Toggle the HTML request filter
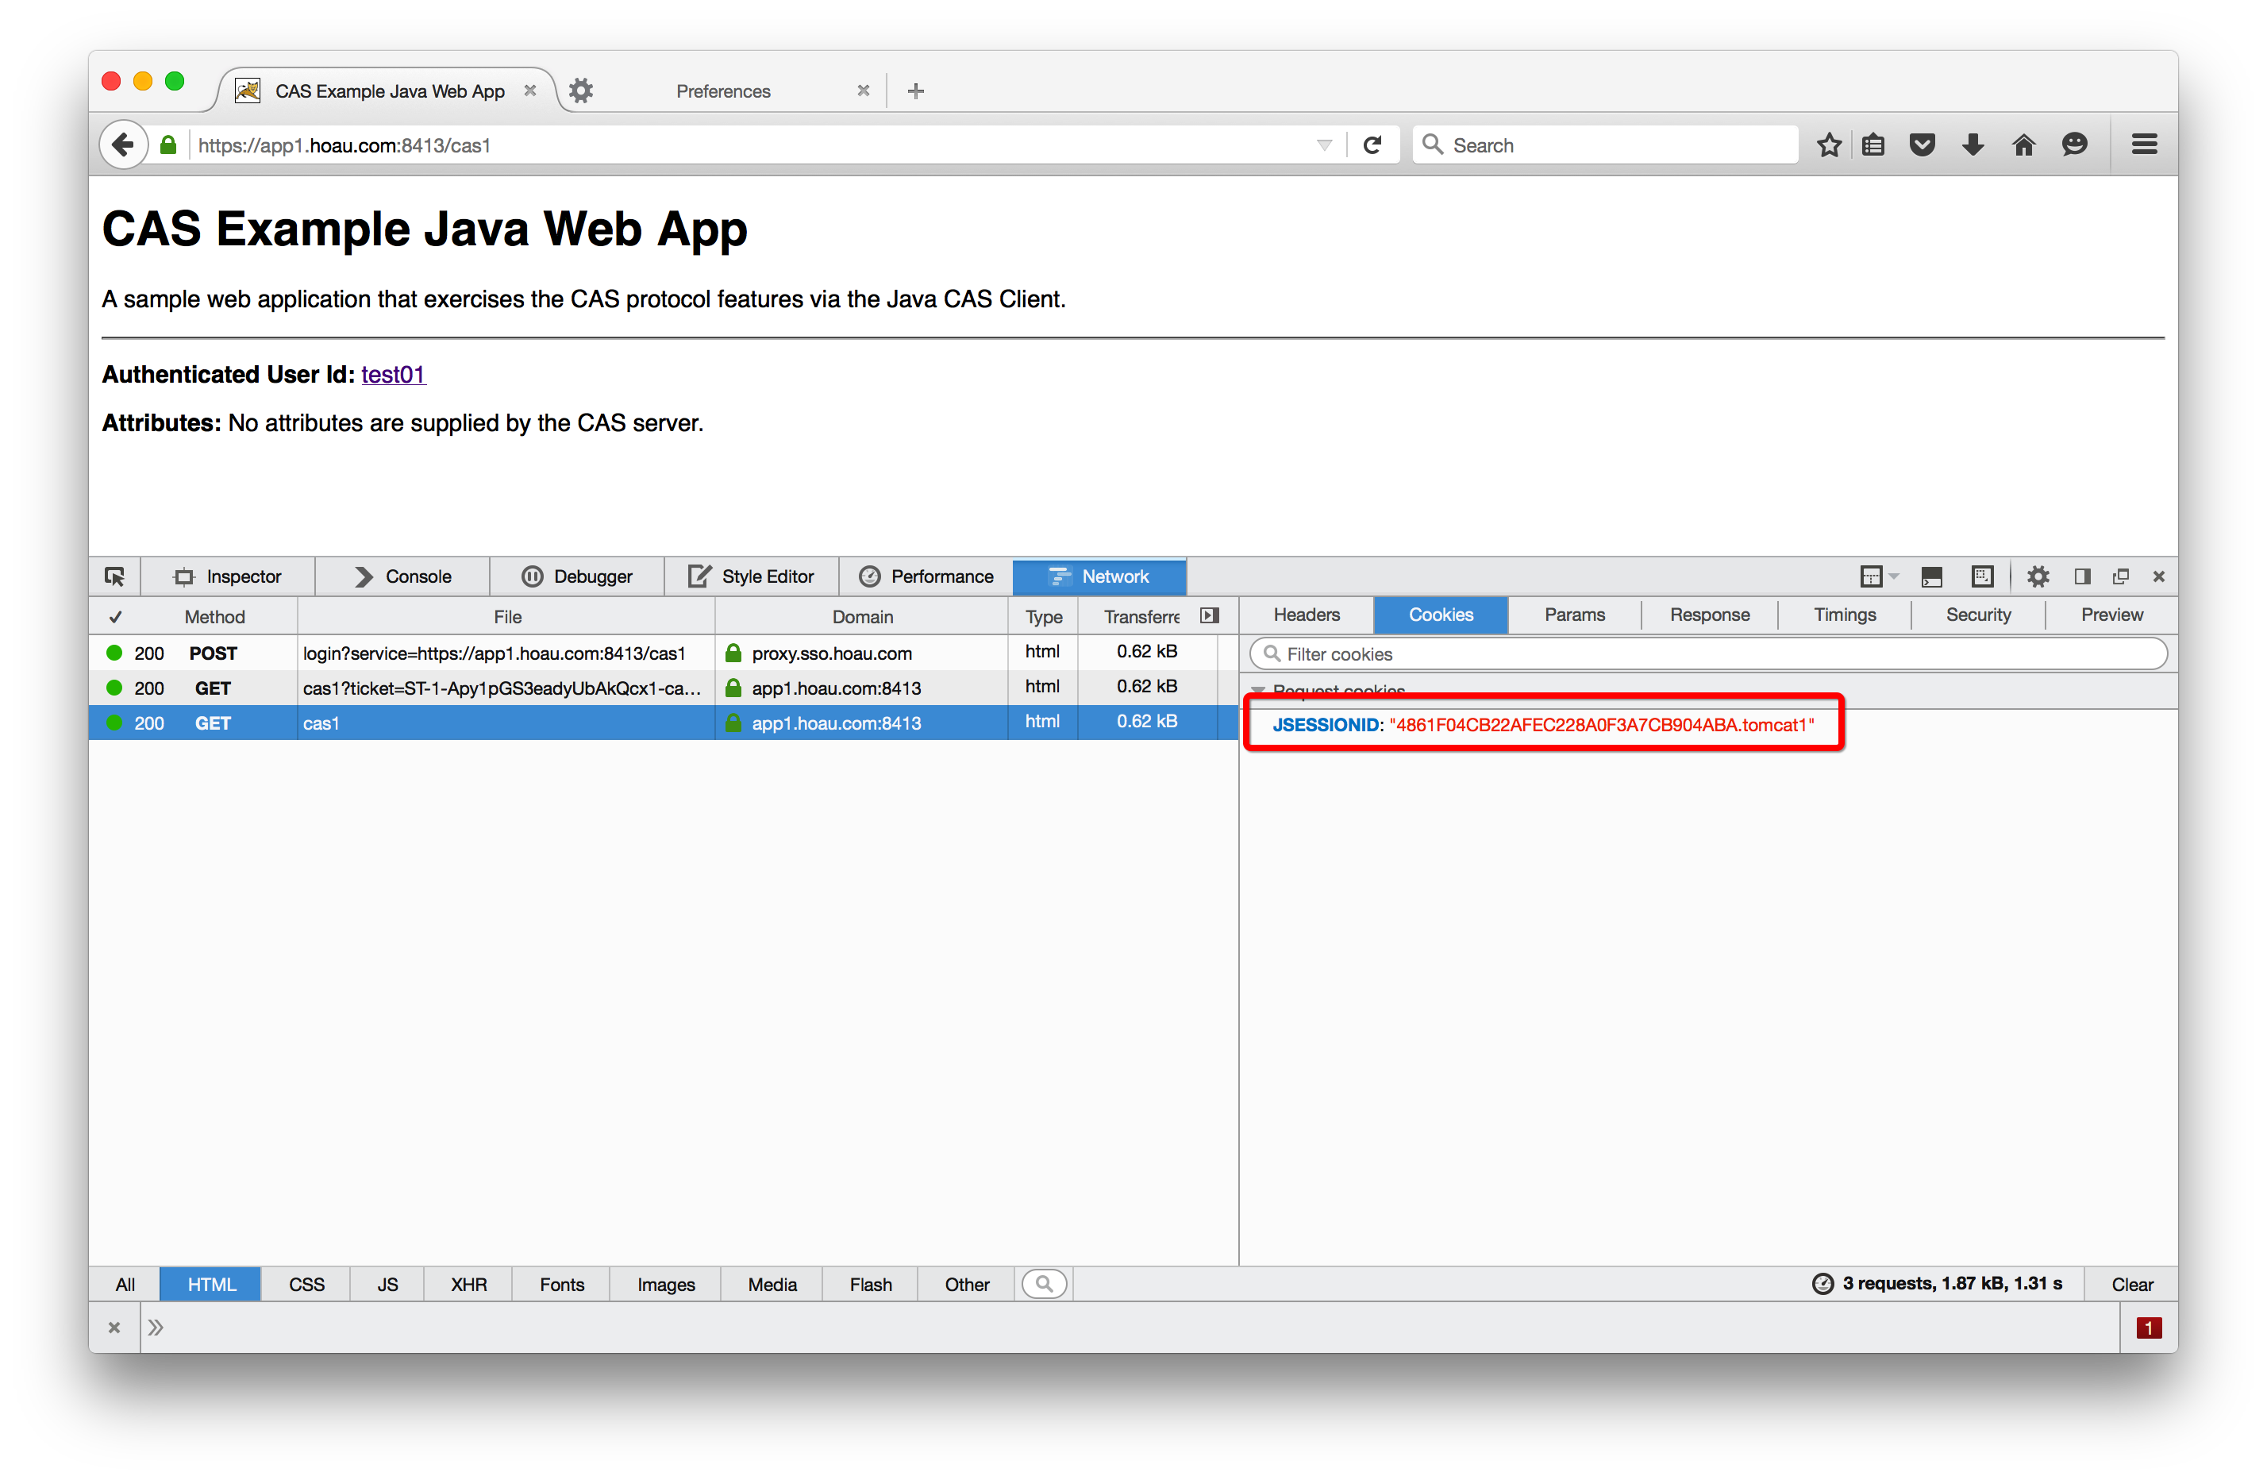Screen dimensions: 2267x1480 (210, 1284)
